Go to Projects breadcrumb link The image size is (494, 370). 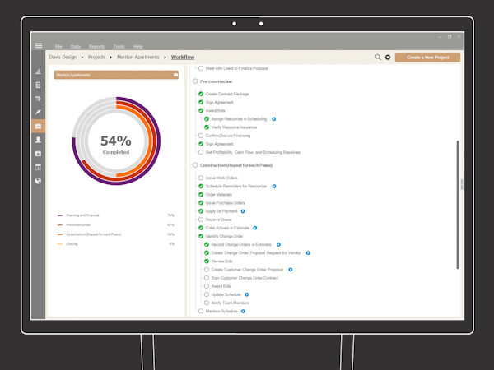coord(98,58)
